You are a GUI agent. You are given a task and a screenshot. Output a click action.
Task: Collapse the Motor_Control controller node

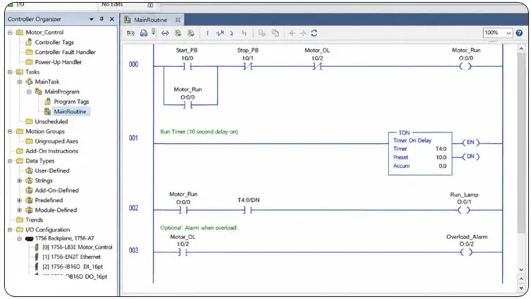click(x=10, y=33)
